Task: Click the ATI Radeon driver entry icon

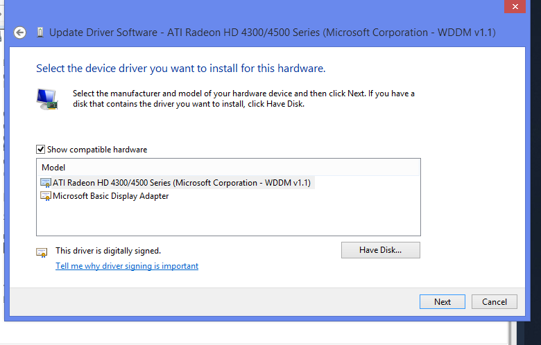Action: 46,183
